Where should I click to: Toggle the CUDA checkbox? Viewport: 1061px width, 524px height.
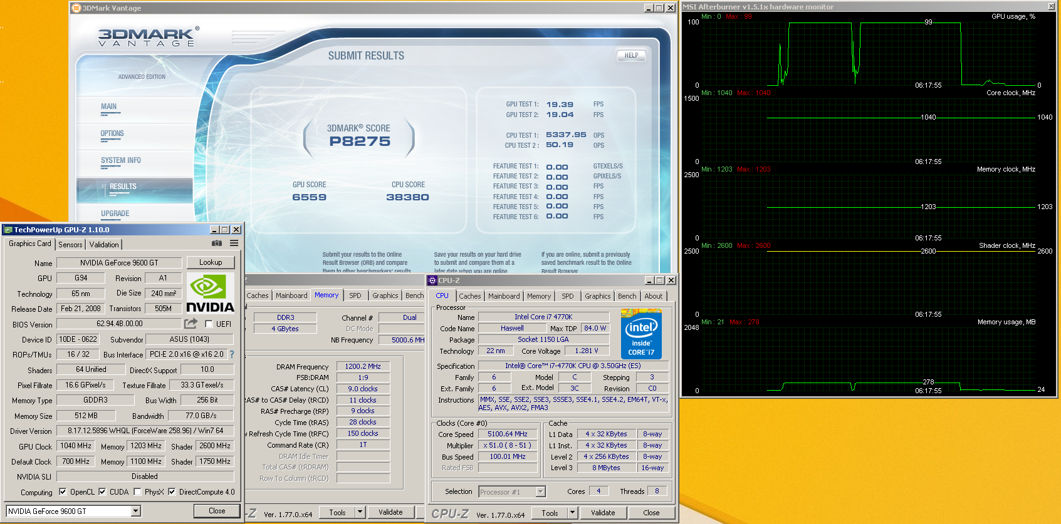(x=102, y=492)
